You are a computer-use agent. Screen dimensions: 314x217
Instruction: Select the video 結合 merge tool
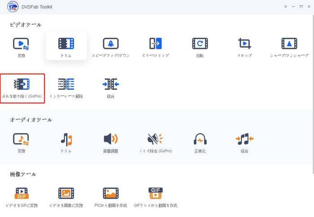110,85
